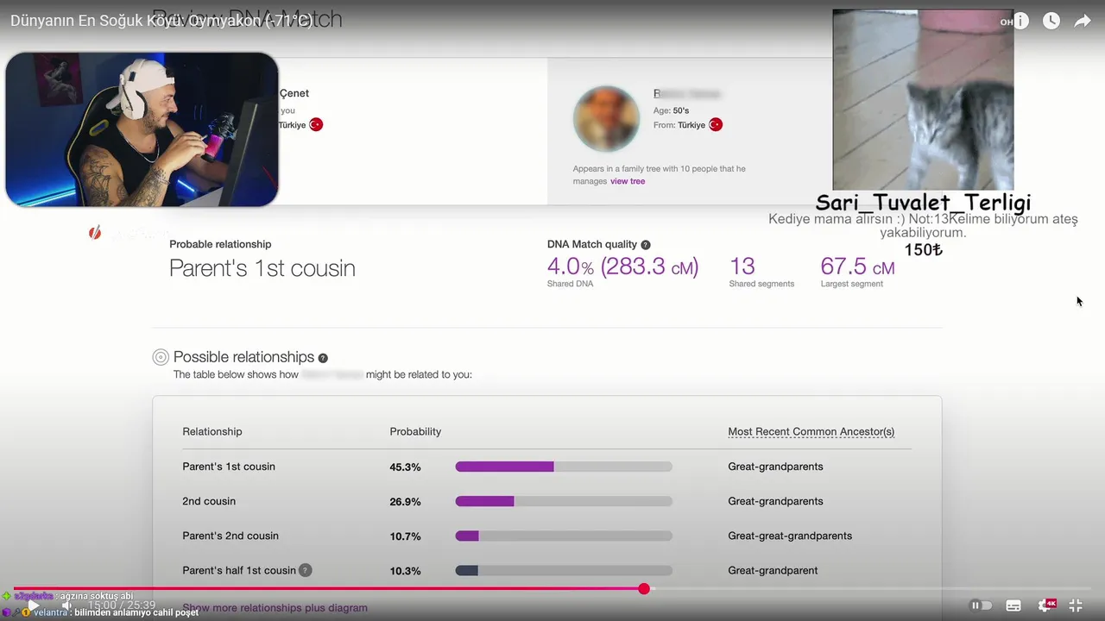
Task: Exit full screen mode
Action: coord(1076,605)
